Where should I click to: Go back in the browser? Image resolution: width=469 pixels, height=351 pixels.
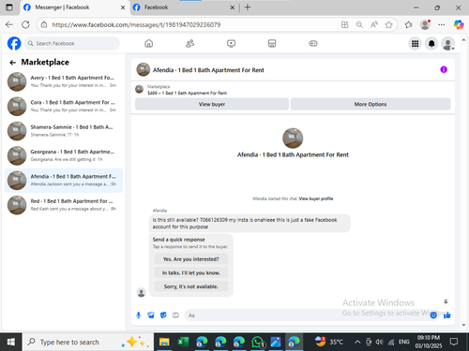tap(9, 24)
